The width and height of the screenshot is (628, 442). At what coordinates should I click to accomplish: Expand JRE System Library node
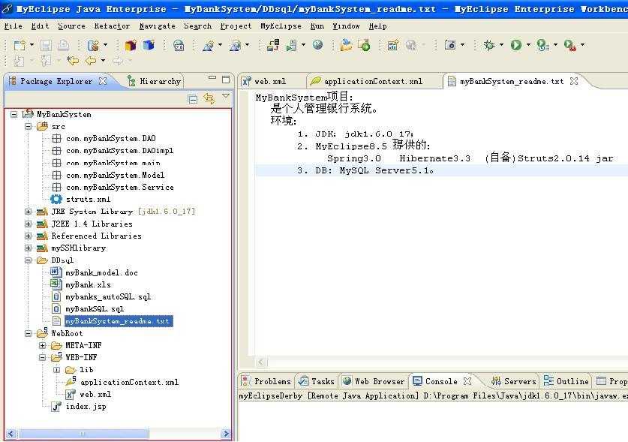[x=28, y=212]
